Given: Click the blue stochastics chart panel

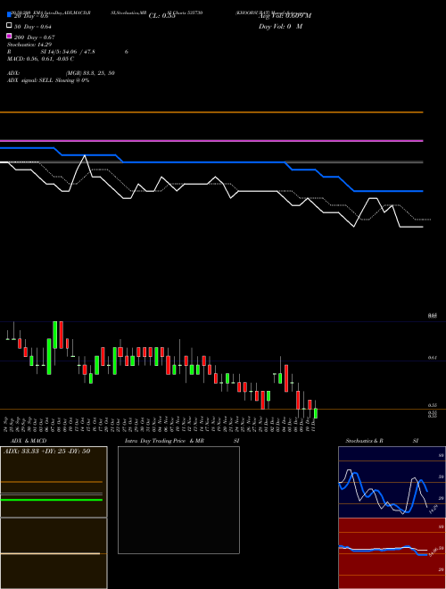Looking at the screenshot, I should 392,482.
